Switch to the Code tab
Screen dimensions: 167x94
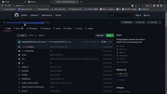pyautogui.click(x=8, y=28)
